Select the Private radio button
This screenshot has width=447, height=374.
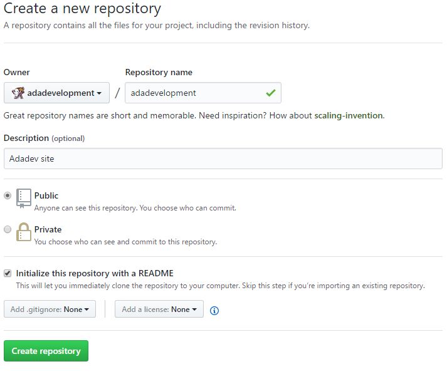click(8, 229)
